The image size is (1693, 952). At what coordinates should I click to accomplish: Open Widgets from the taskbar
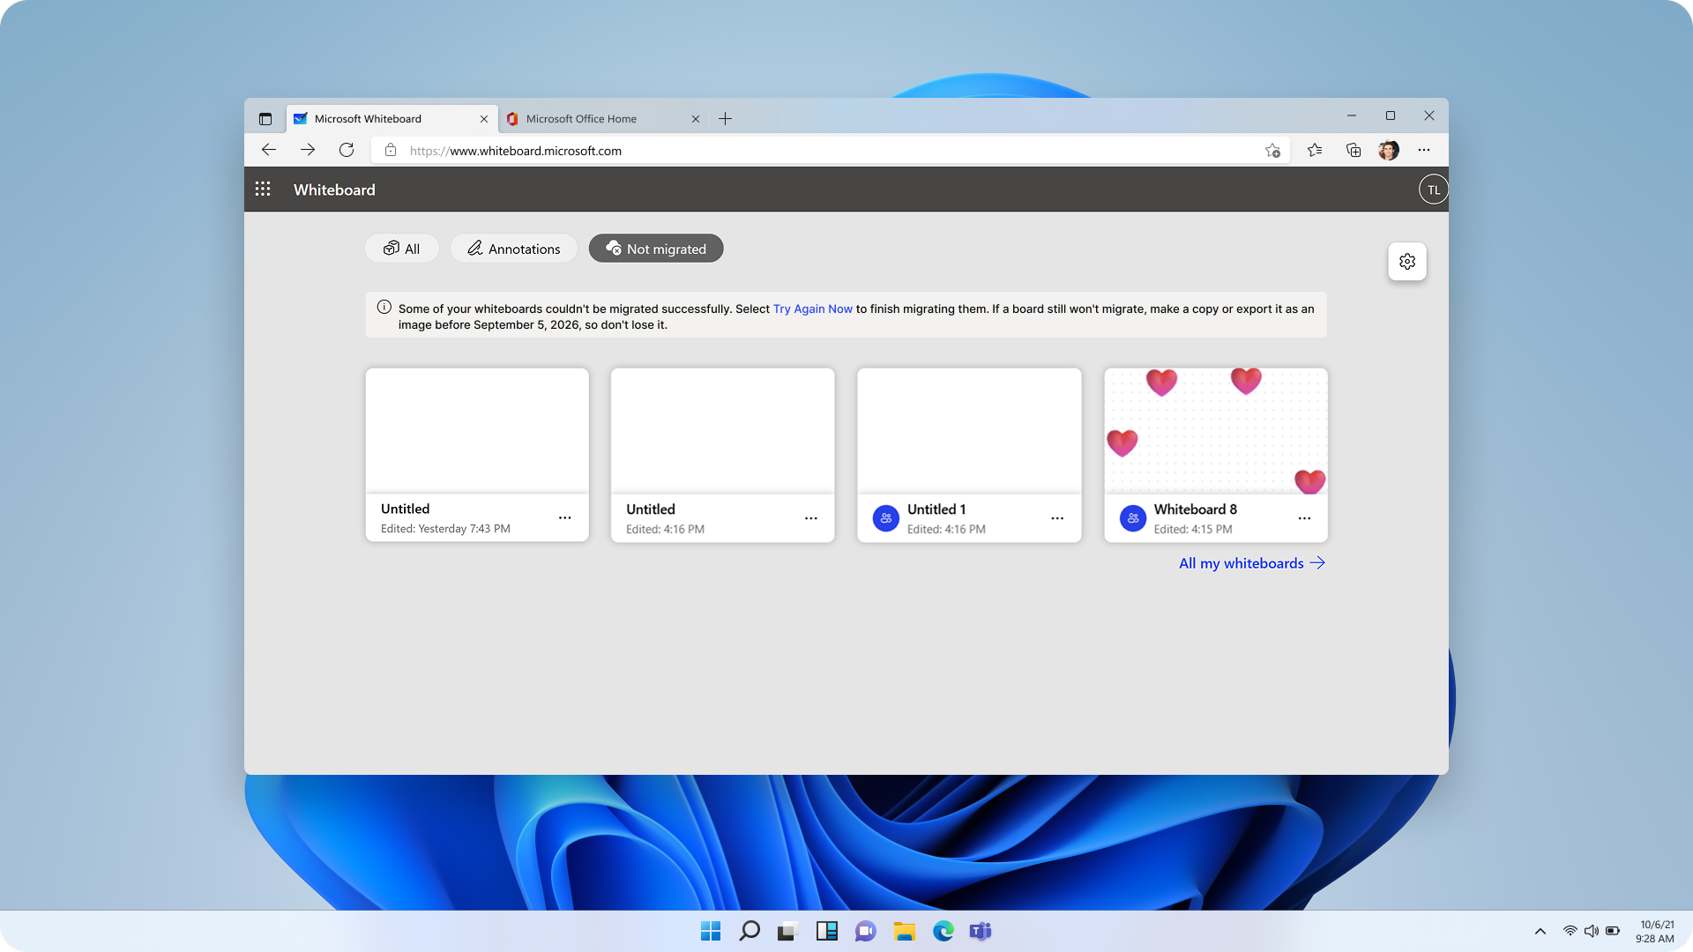(827, 931)
